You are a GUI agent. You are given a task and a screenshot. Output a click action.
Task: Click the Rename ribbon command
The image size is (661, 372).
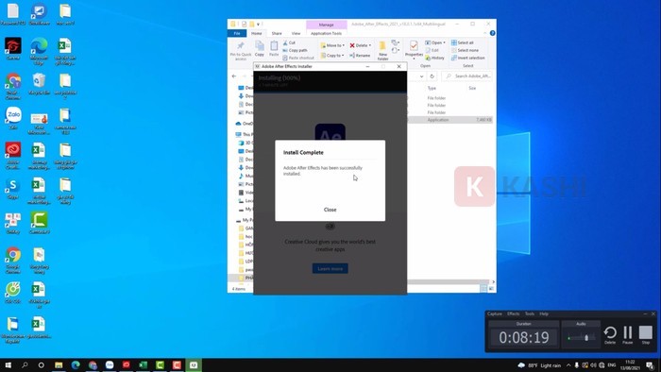coord(360,55)
